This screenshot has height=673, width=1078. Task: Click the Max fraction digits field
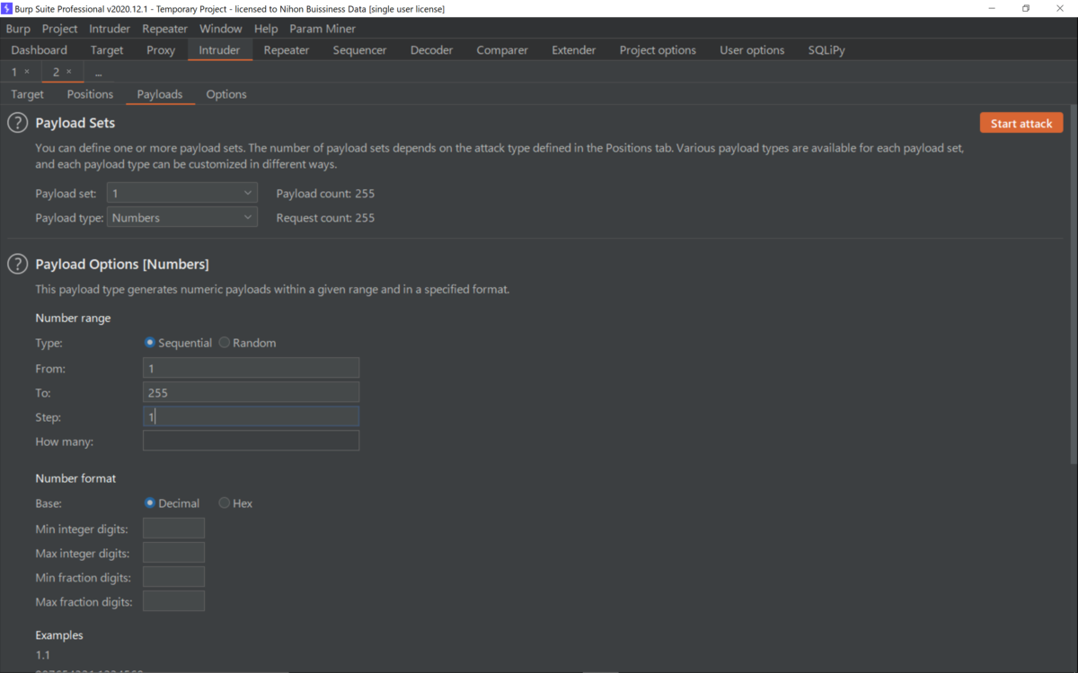point(173,601)
